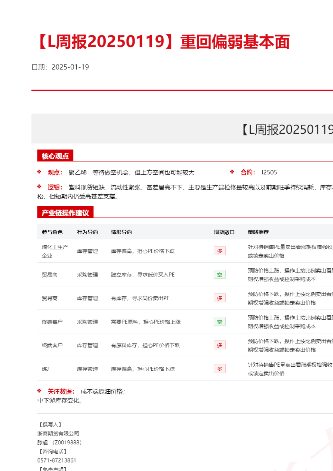The image size is (333, 471).
Task: Click the 策略推荐 column header
Action: 258,232
